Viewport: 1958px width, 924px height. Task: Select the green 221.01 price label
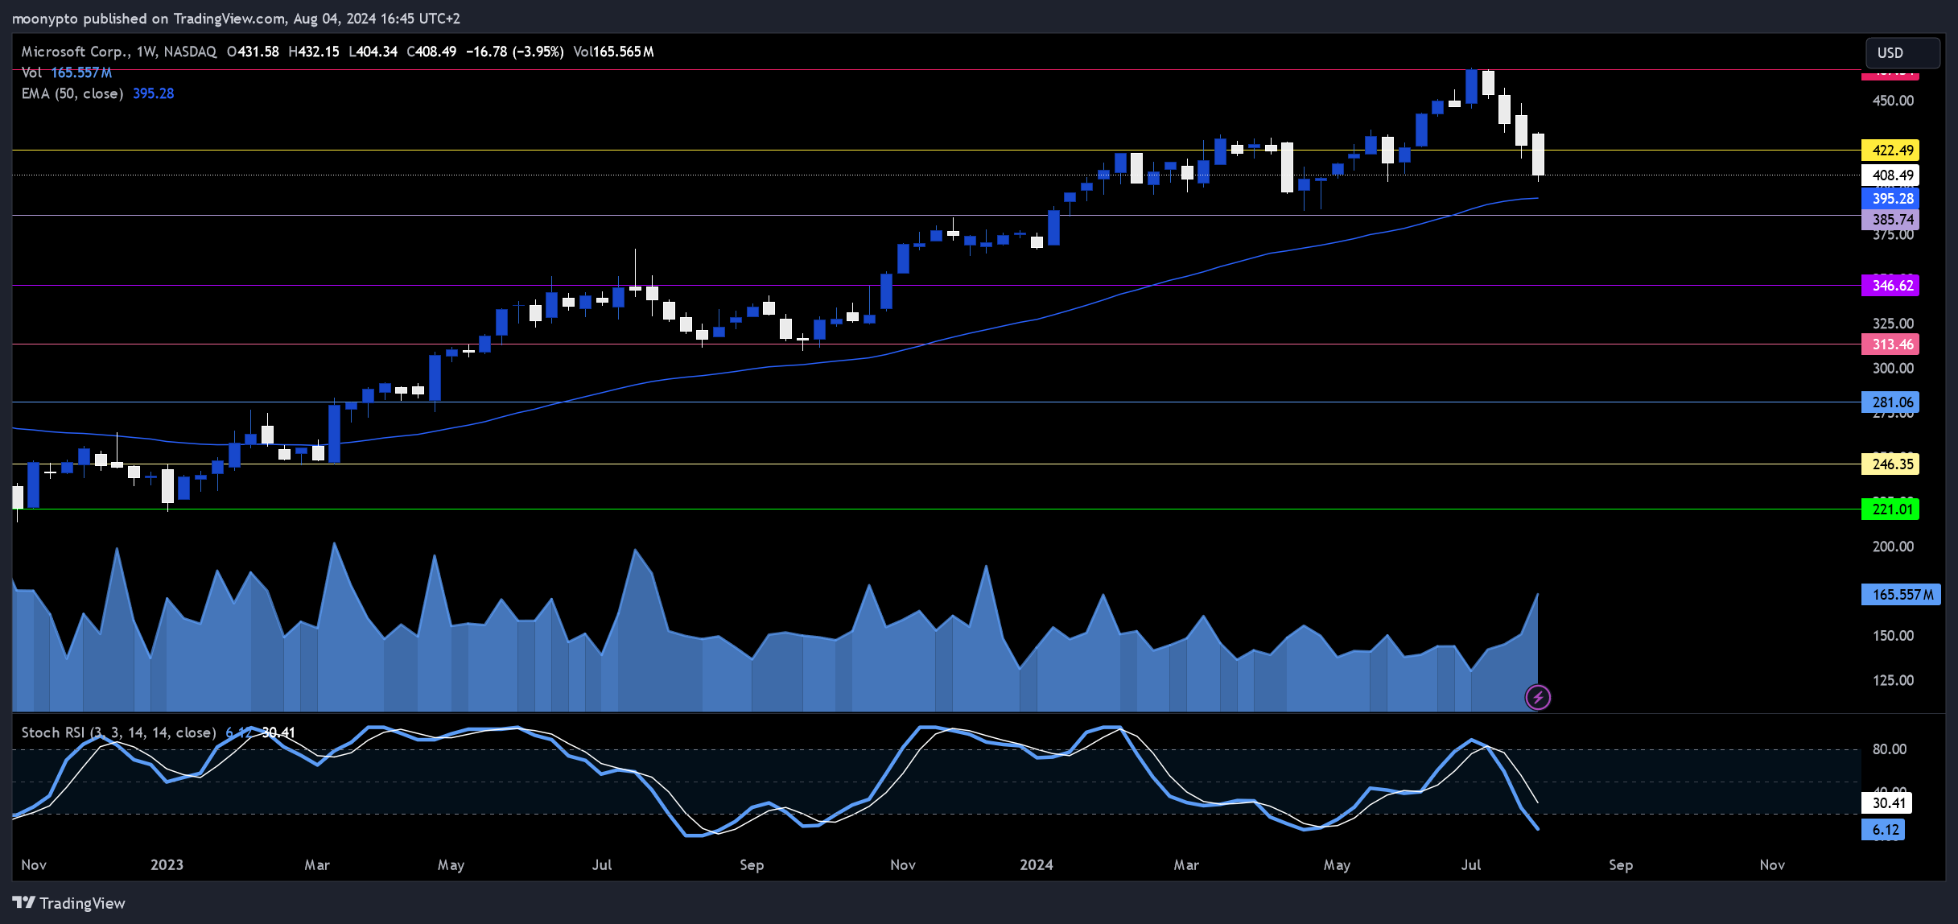1890,509
